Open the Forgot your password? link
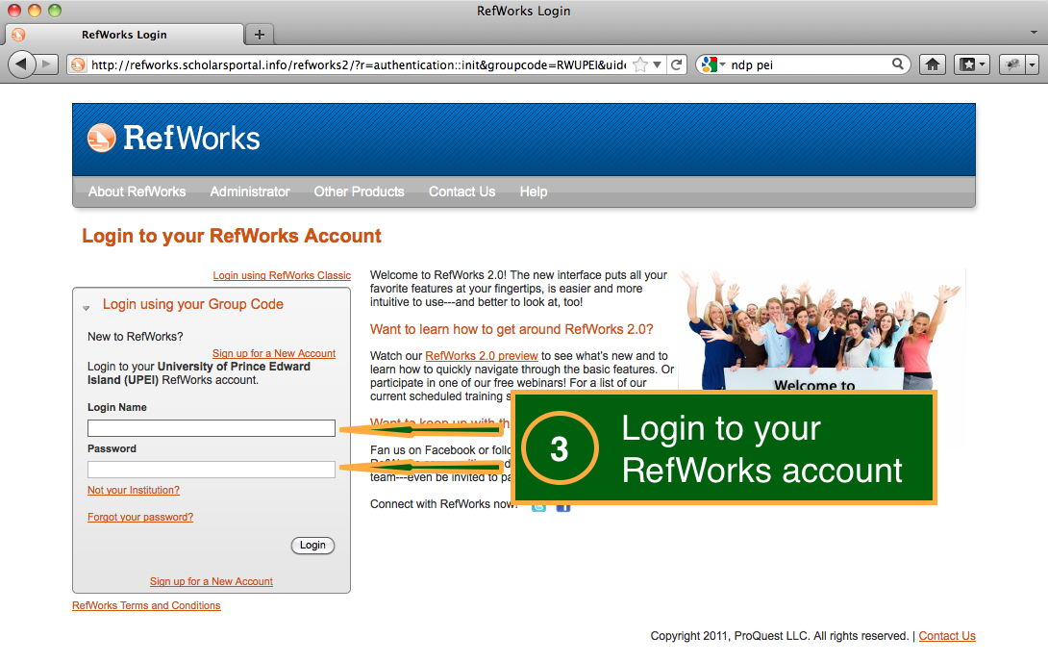 [x=140, y=517]
